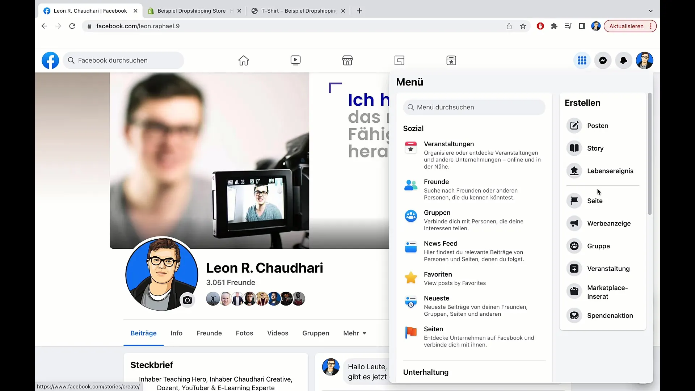This screenshot has height=391, width=695.
Task: Create a Gruppe from Erstellen
Action: point(603,246)
